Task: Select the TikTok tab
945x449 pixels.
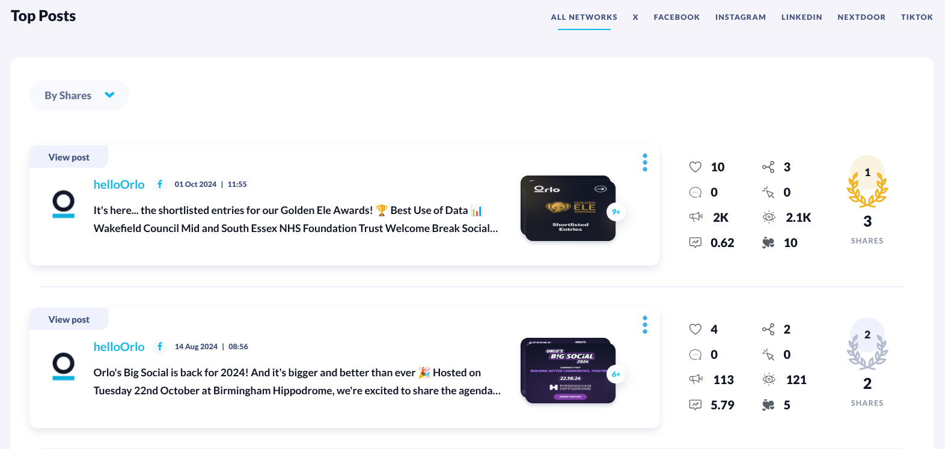Action: point(916,17)
